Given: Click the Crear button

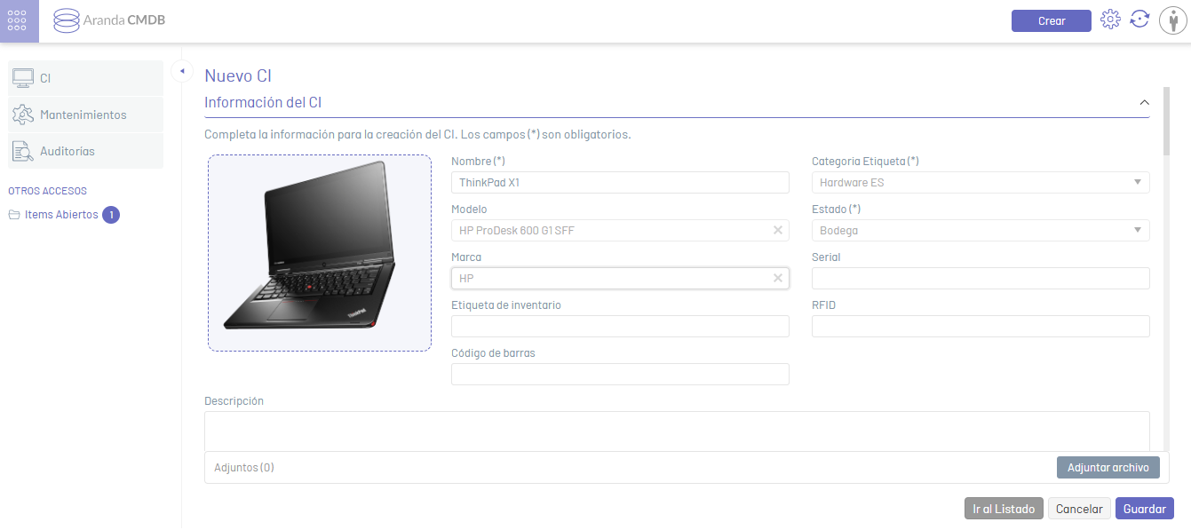Looking at the screenshot, I should click(x=1051, y=21).
